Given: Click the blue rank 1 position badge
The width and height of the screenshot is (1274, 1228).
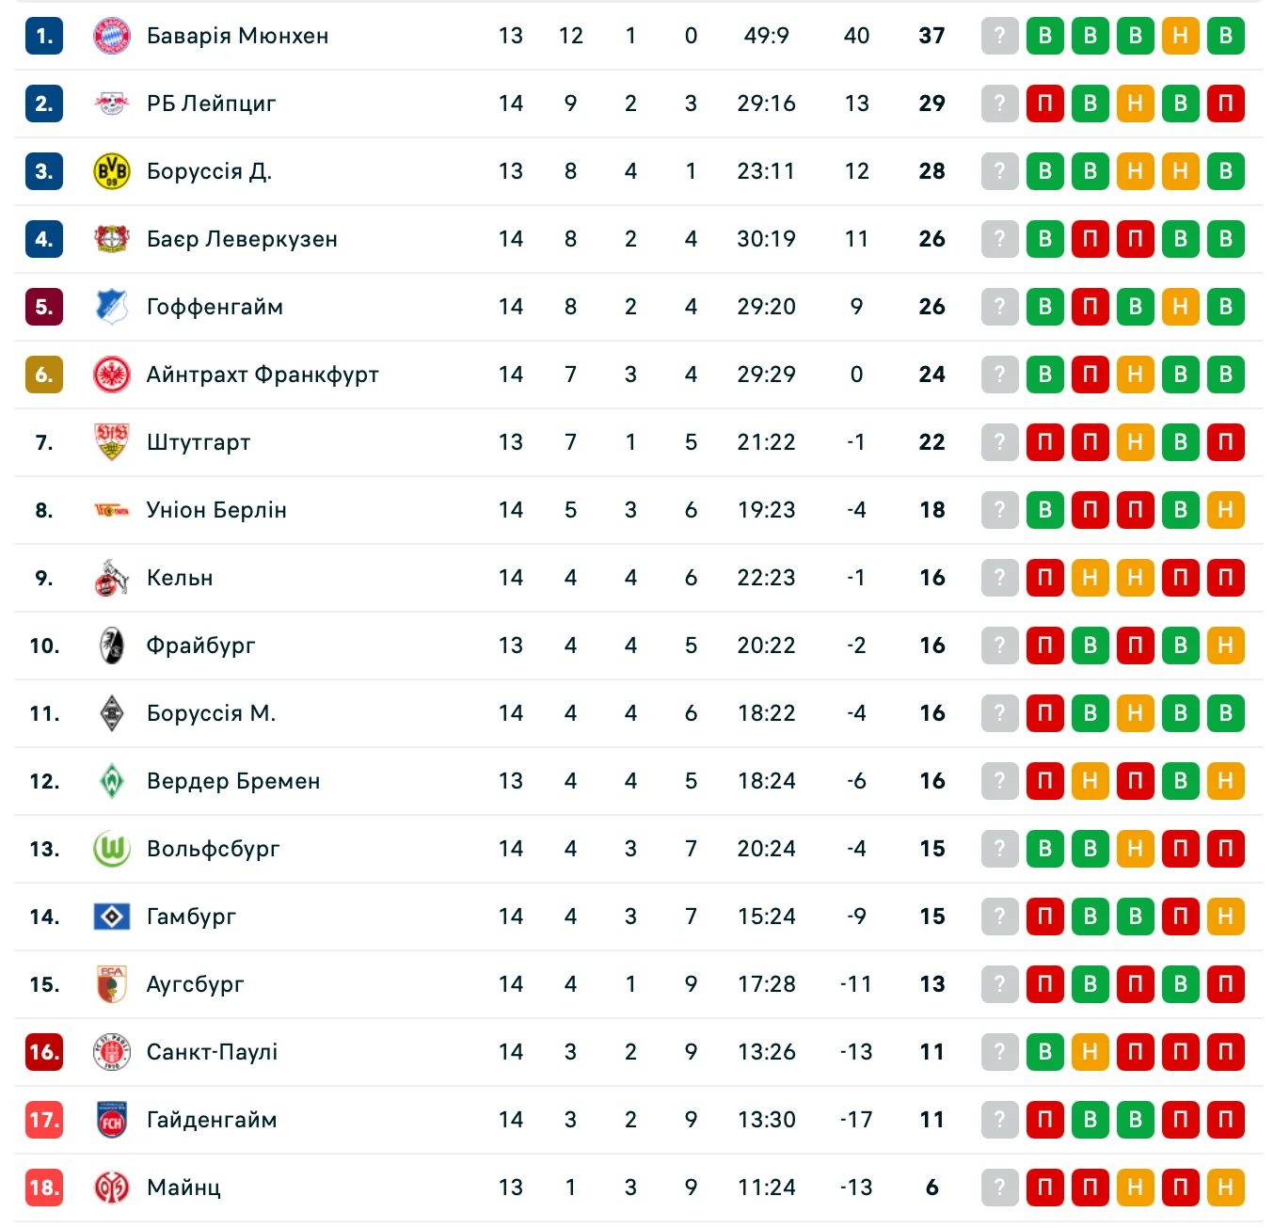Looking at the screenshot, I should tap(44, 36).
